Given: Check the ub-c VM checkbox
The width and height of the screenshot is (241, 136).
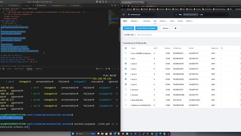Looking at the screenshot, I should click(x=126, y=59).
